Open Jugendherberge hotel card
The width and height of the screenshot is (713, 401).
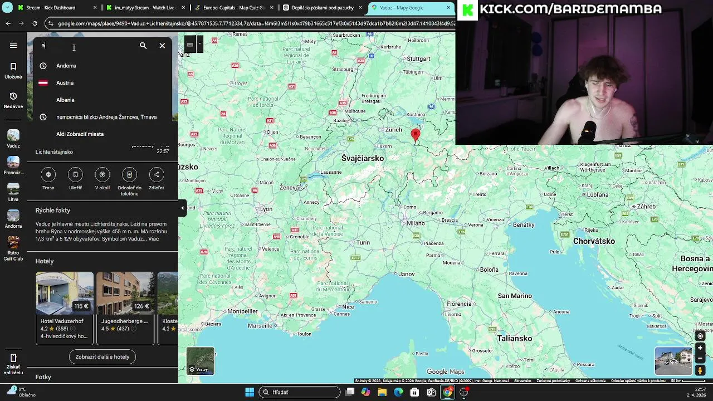tap(125, 308)
